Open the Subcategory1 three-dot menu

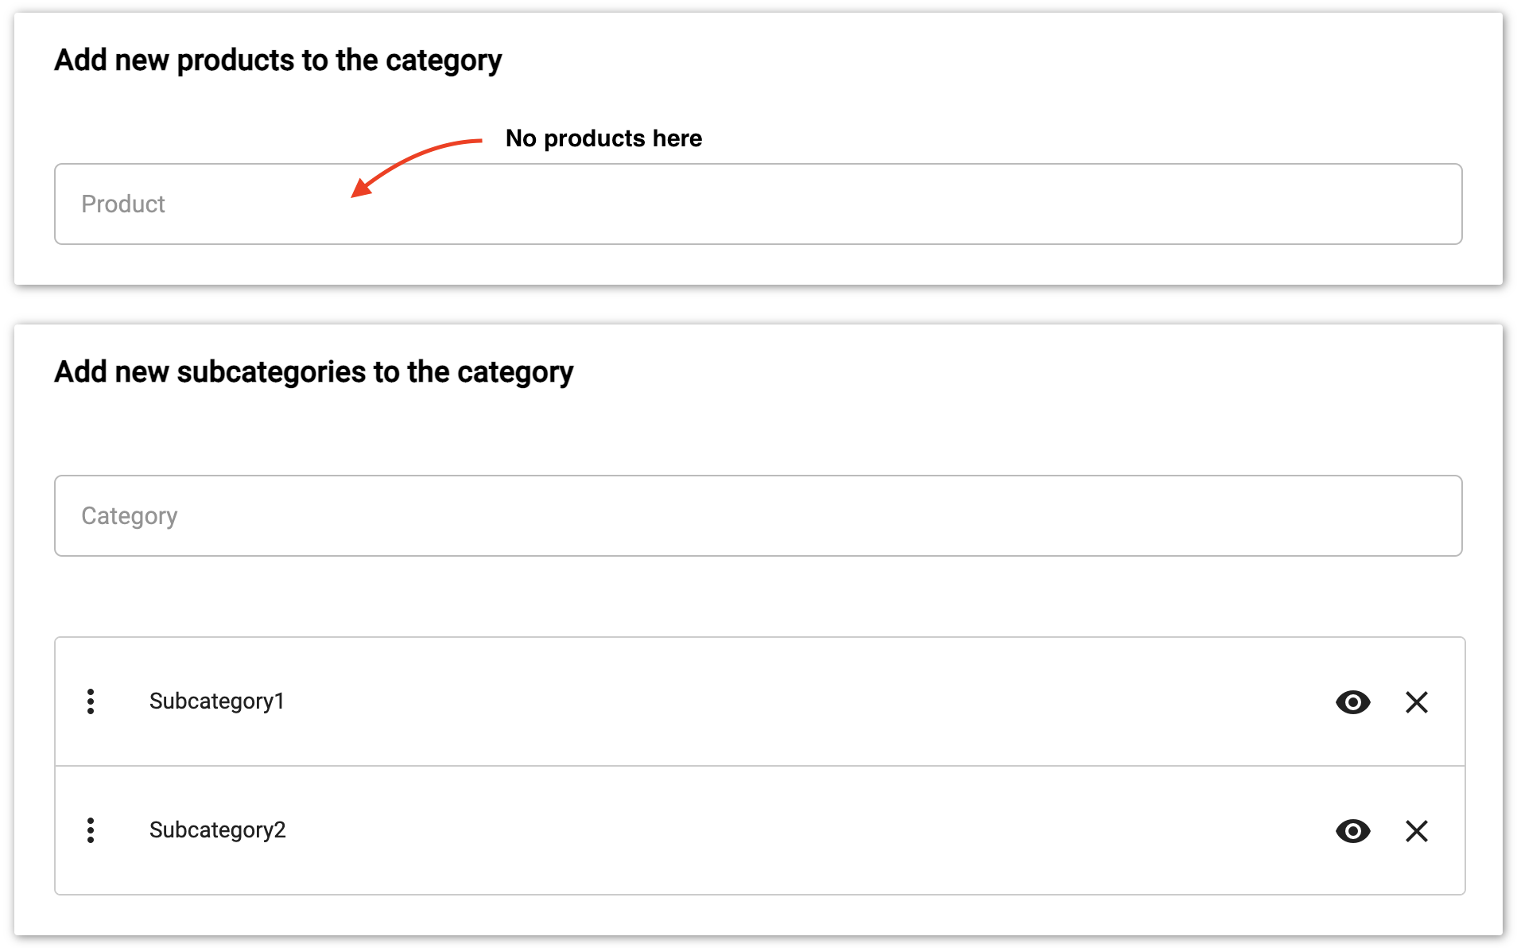pos(91,701)
